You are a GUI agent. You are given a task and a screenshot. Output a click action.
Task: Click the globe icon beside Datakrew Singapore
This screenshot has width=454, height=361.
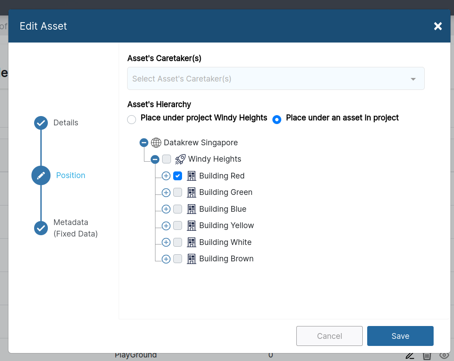tap(156, 143)
